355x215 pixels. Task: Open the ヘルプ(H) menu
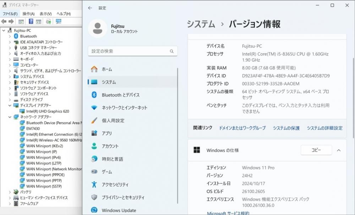click(x=64, y=14)
